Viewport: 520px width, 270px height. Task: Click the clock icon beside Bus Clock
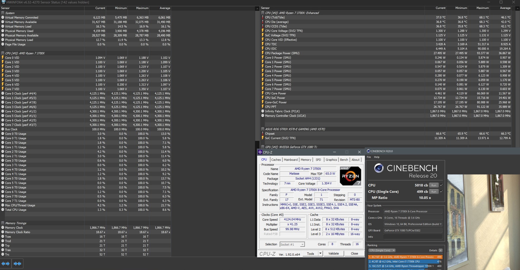(x=3, y=129)
